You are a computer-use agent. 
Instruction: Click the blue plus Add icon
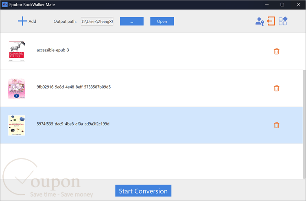click(x=22, y=21)
